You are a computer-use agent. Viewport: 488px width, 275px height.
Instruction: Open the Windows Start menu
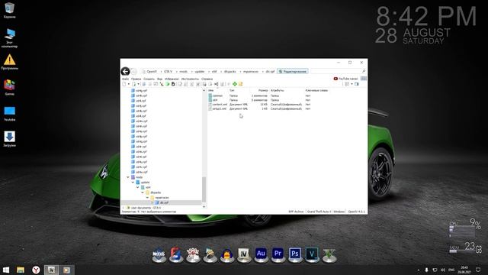click(6, 270)
